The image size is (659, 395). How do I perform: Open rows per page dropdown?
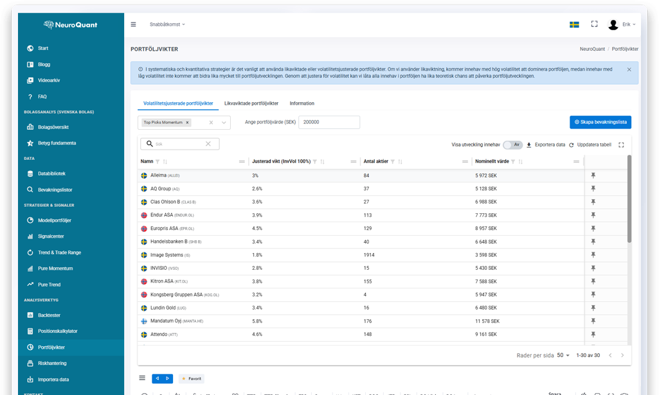tap(563, 355)
